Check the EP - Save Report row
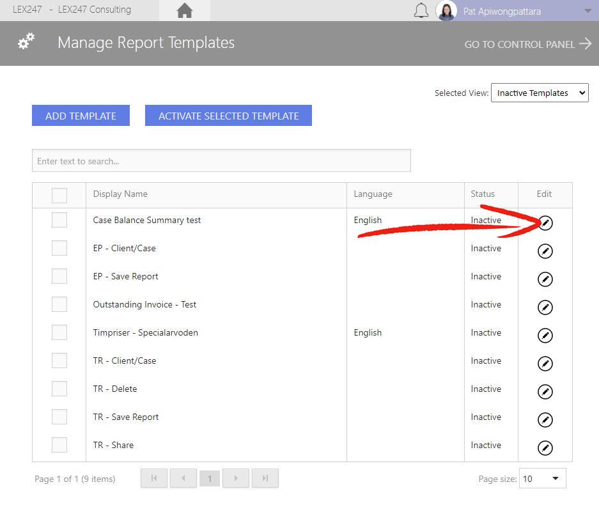The height and width of the screenshot is (512, 599). [59, 276]
